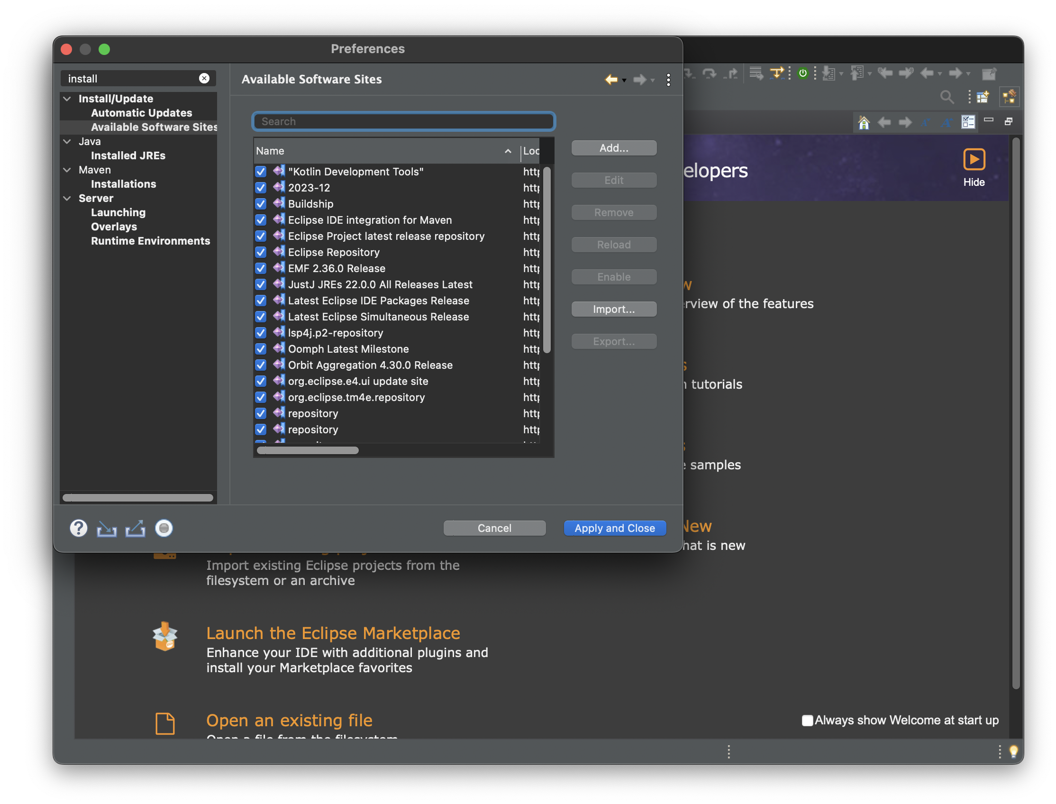1056x804 pixels.
Task: Click the Add... button
Action: 613,148
